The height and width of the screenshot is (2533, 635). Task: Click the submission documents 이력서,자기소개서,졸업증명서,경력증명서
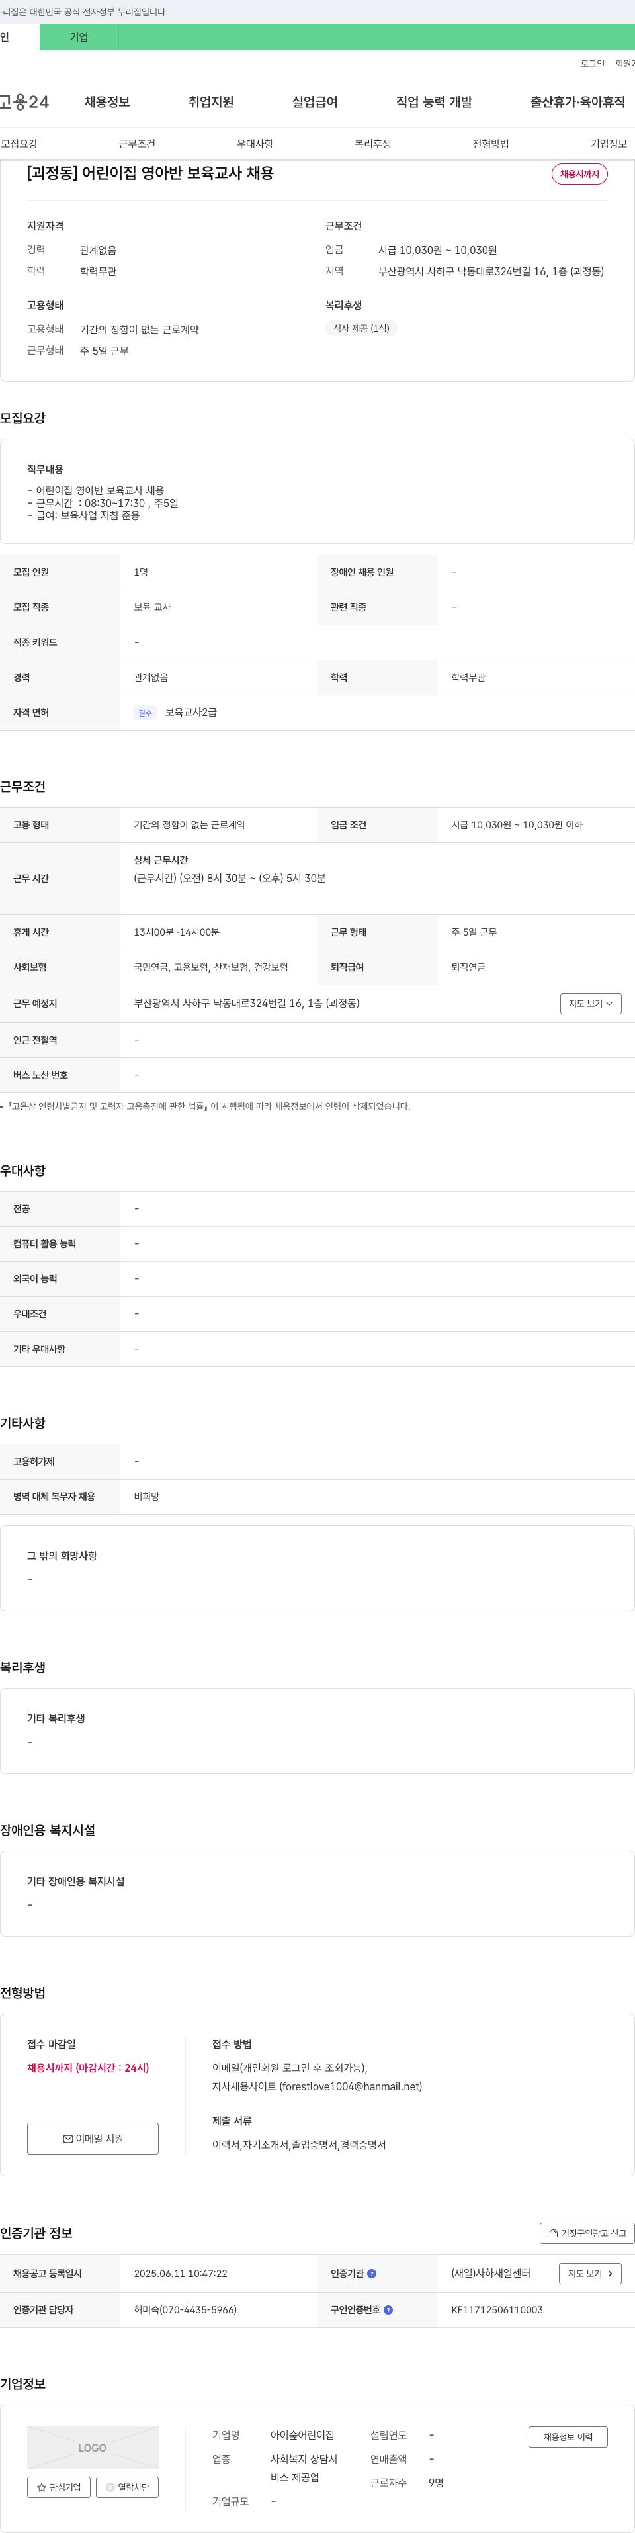click(299, 2145)
